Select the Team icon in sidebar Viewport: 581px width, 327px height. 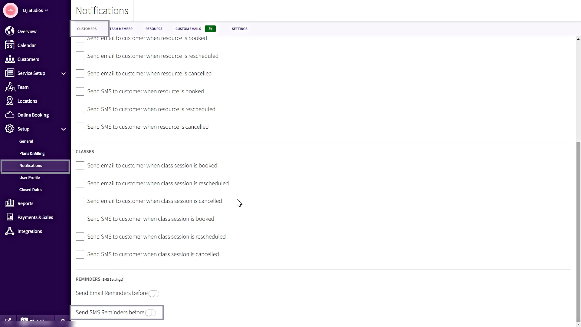(x=10, y=87)
